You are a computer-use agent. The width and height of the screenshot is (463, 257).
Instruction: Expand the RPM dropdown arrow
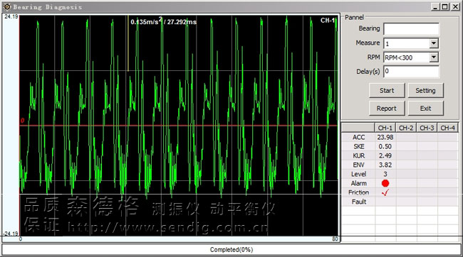pyautogui.click(x=434, y=57)
